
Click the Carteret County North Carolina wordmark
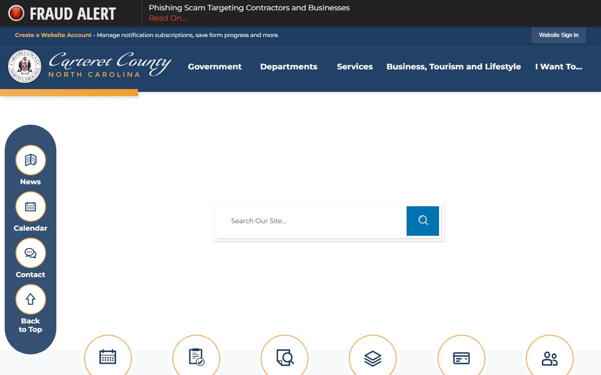click(x=110, y=65)
